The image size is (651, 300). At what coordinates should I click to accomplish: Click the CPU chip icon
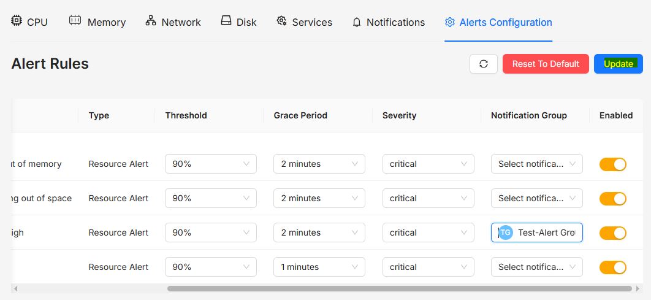point(17,20)
